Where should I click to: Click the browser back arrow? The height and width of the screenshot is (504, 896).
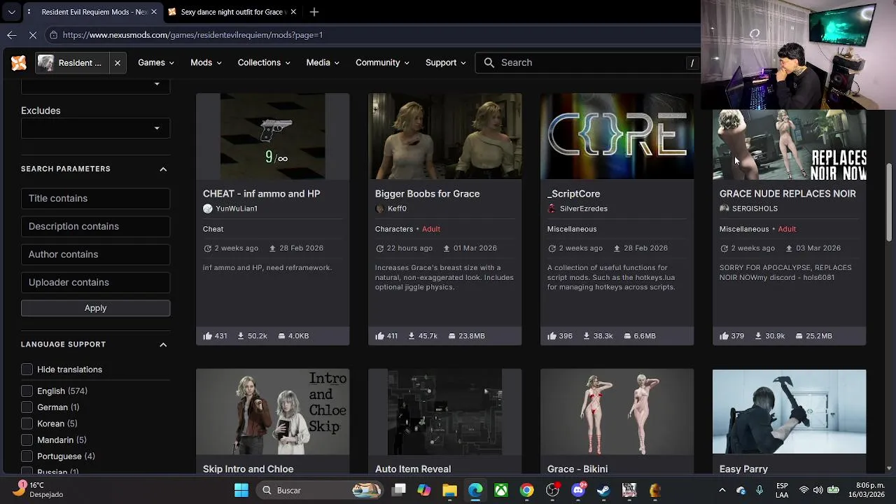tap(12, 34)
